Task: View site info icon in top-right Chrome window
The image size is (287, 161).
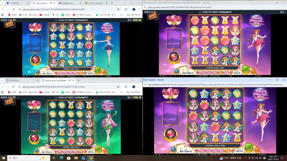Action: [145, 7]
